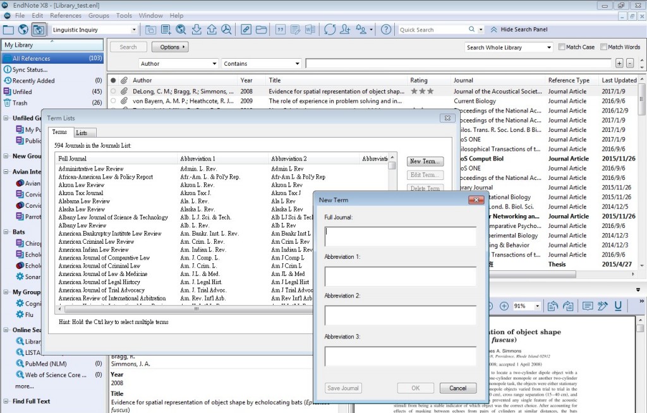Open the Online Search toolbar icon
Viewport: 647px width, 413px height.
(x=181, y=30)
